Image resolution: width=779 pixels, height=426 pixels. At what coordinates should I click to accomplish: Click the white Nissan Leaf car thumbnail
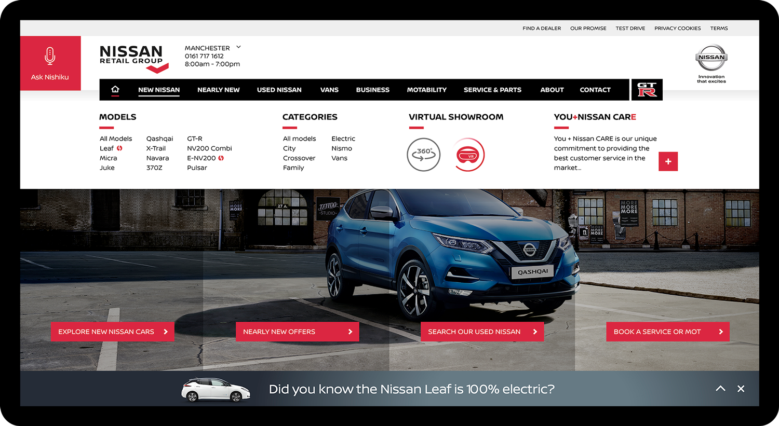[216, 390]
